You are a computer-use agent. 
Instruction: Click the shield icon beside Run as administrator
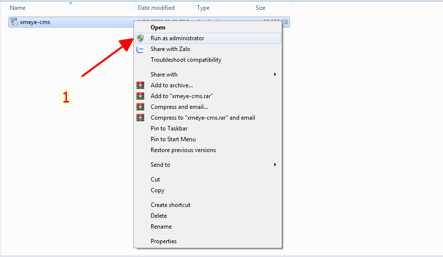tap(140, 38)
